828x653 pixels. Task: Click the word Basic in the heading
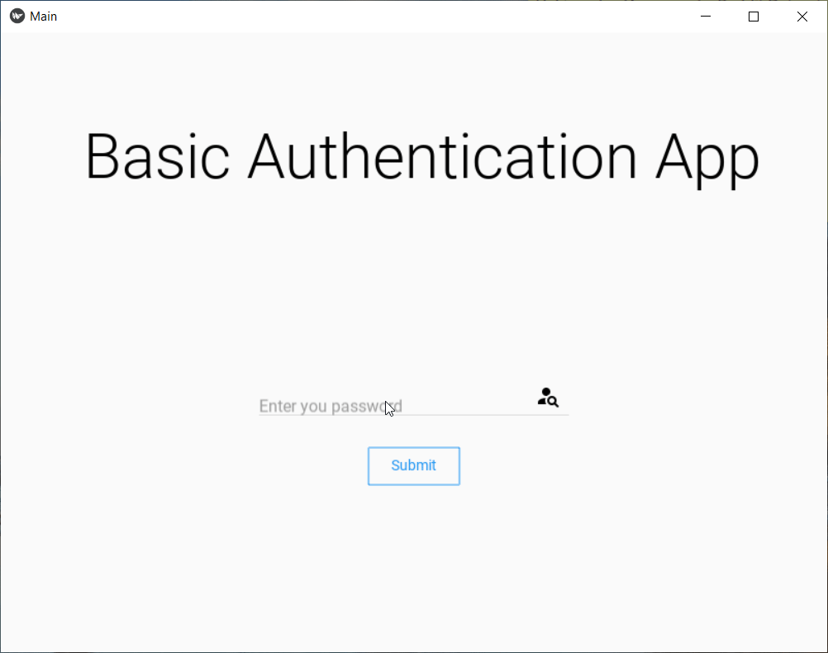click(x=157, y=156)
